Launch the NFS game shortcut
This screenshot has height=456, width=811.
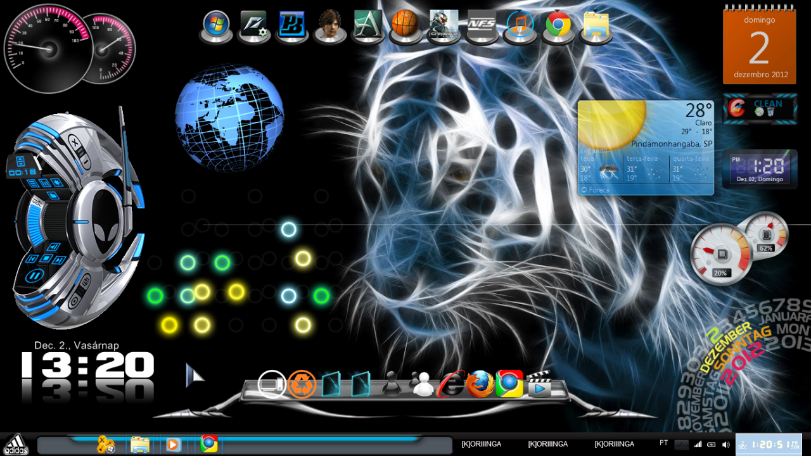[x=482, y=25]
